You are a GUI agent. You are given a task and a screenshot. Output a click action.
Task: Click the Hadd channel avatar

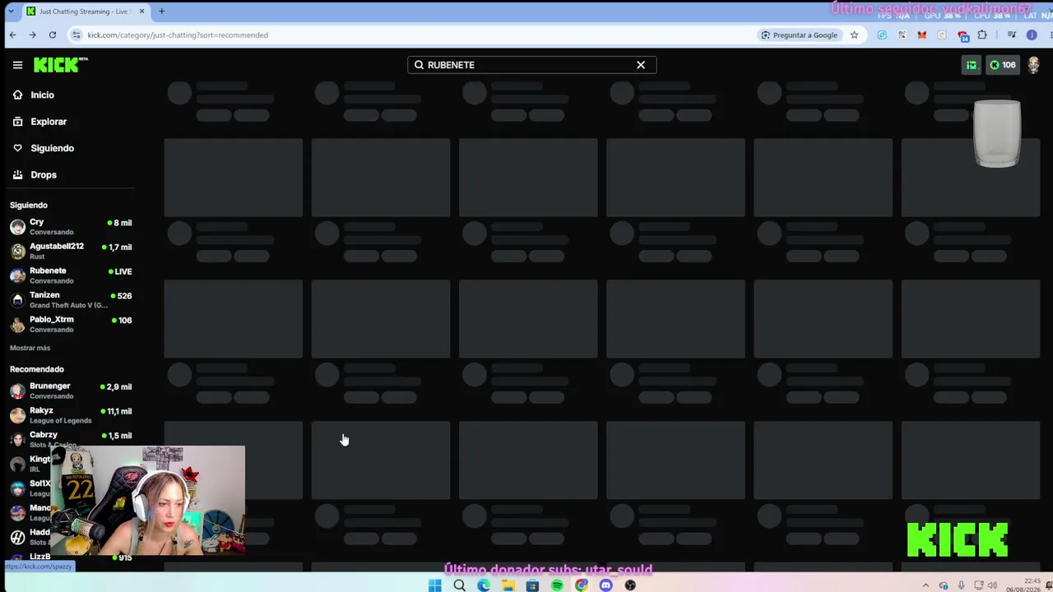pyautogui.click(x=17, y=537)
